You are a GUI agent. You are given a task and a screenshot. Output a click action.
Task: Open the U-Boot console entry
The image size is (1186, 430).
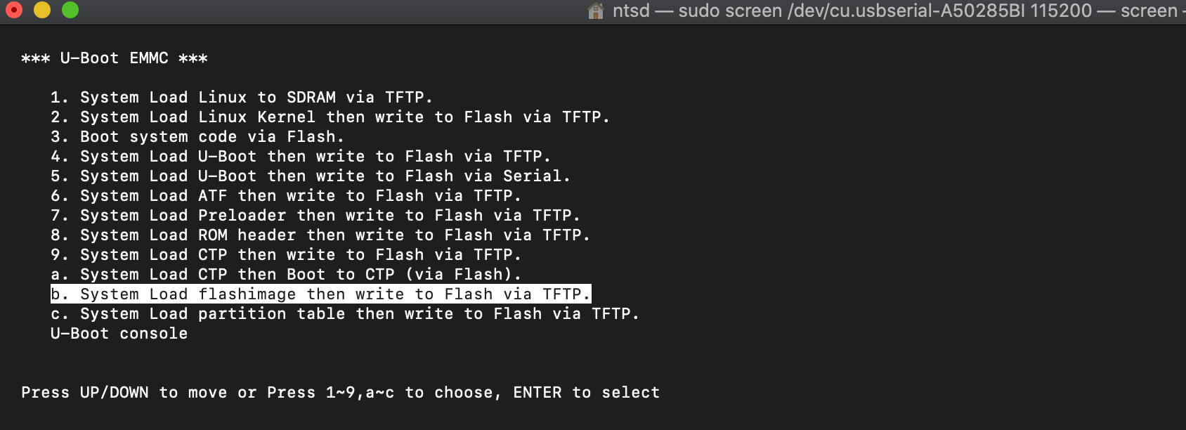click(118, 333)
